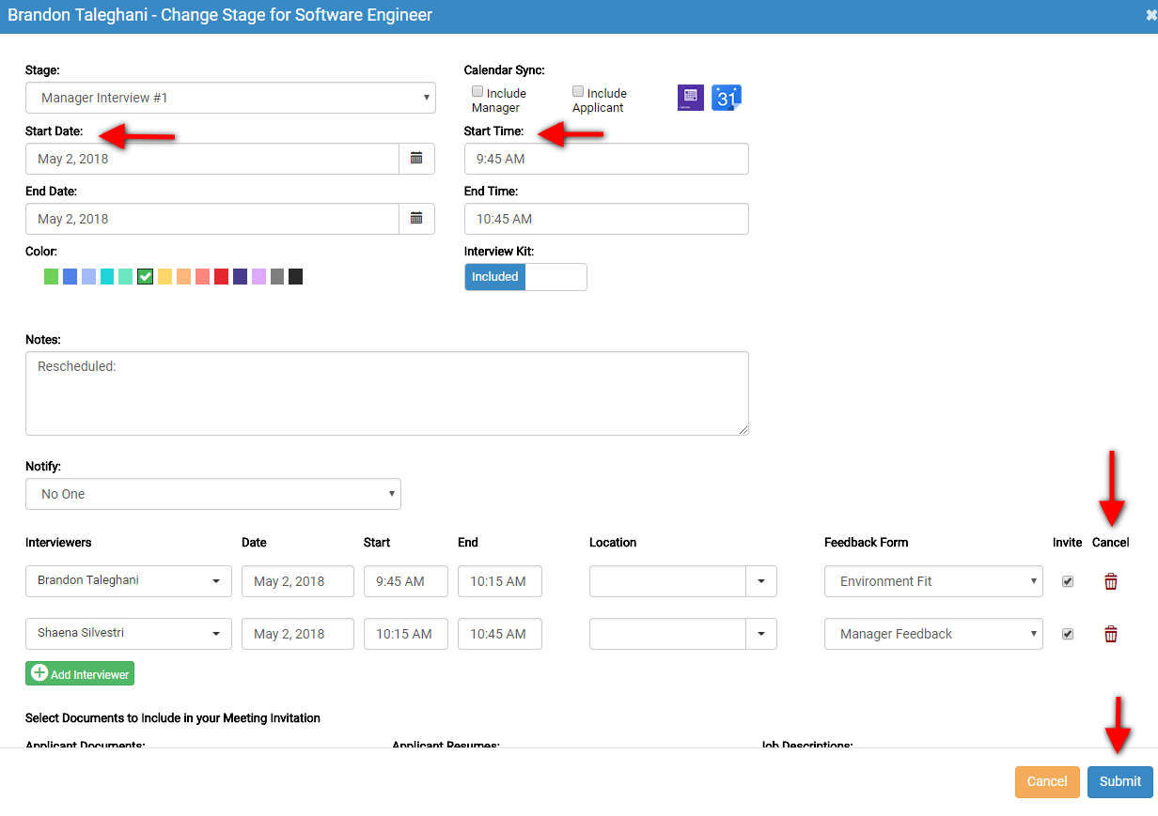Click the 10:15 AM start field in Shaena's row
1158x816 pixels.
406,634
